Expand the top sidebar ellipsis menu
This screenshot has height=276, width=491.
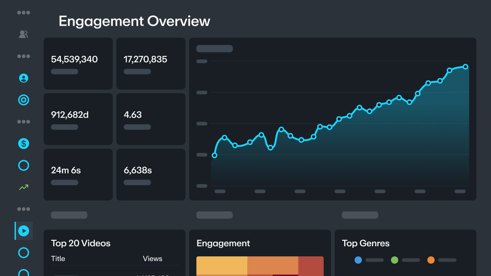[24, 13]
